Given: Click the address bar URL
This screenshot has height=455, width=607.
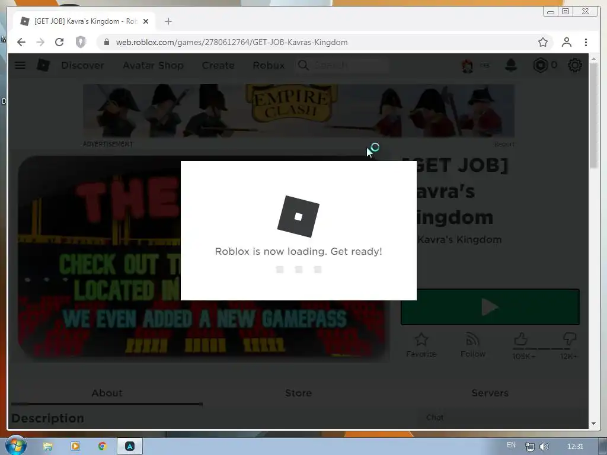Looking at the screenshot, I should click(232, 42).
